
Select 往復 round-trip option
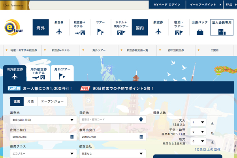tap(17, 102)
